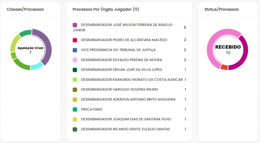The height and width of the screenshot is (143, 260).
Task: Click the dark green swatch for Erivan José
Action: [75, 70]
